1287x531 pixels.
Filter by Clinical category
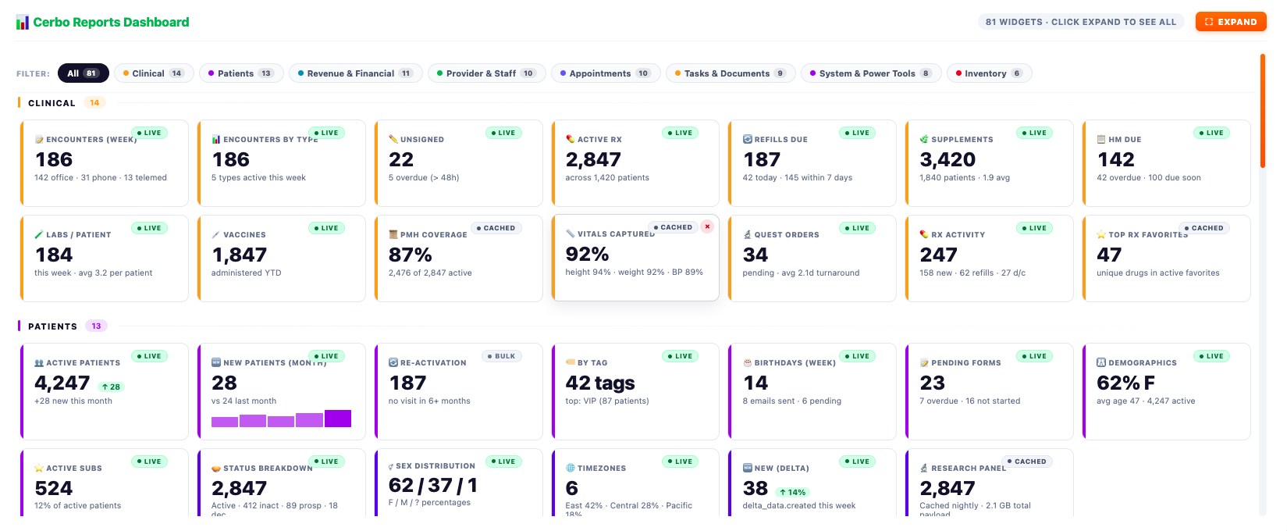click(x=154, y=73)
